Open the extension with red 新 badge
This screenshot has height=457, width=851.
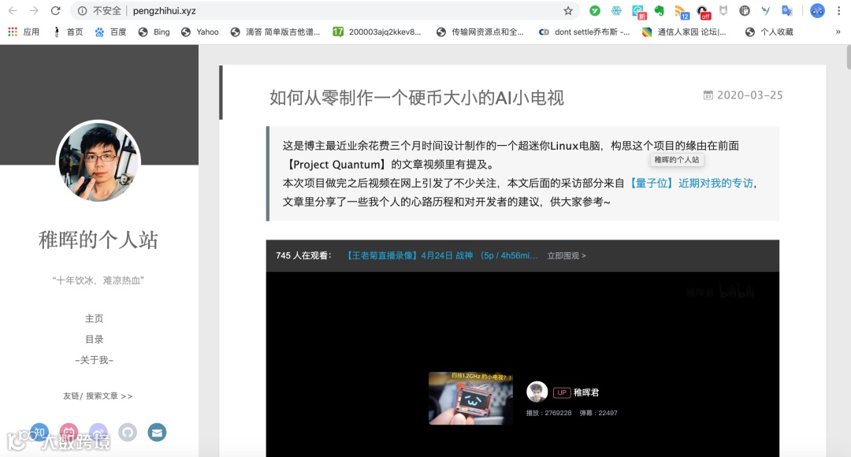638,11
